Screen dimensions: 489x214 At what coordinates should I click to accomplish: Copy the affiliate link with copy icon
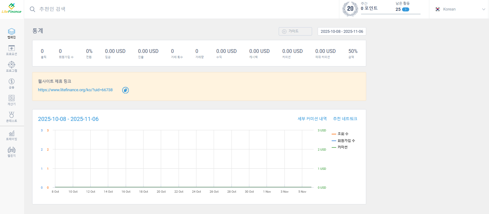click(x=125, y=90)
